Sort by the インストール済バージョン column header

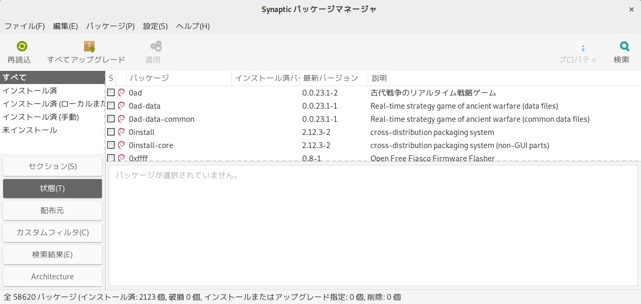[266, 78]
